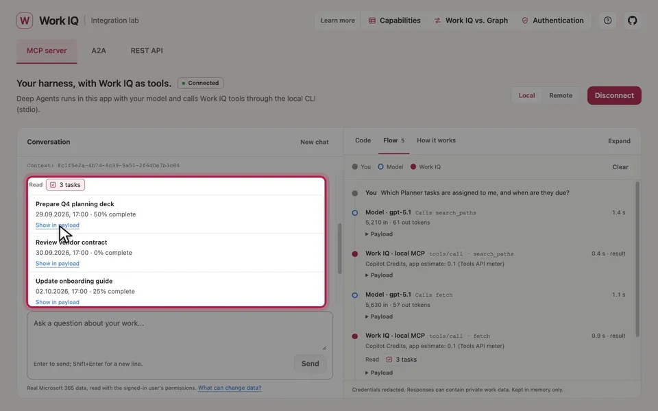Click the conversation panel scrollbar
The image size is (658, 411).
[x=340, y=249]
